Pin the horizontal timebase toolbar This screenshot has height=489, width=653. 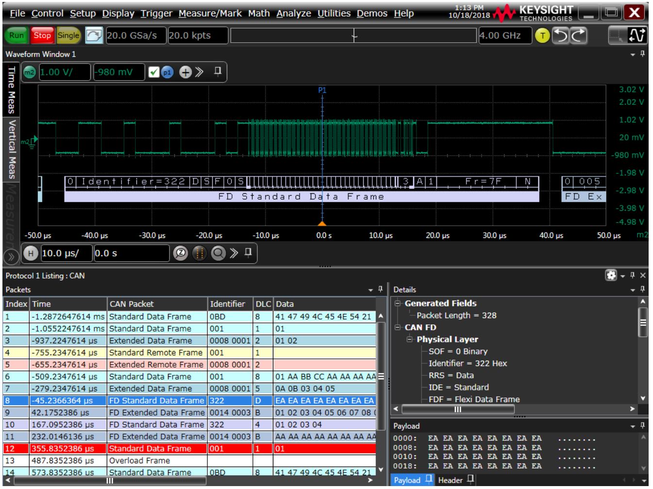(248, 252)
